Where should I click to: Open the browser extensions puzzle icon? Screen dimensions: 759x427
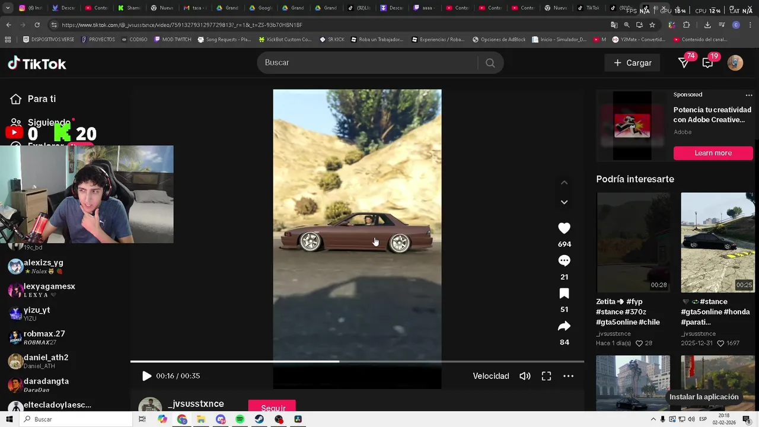pyautogui.click(x=687, y=25)
